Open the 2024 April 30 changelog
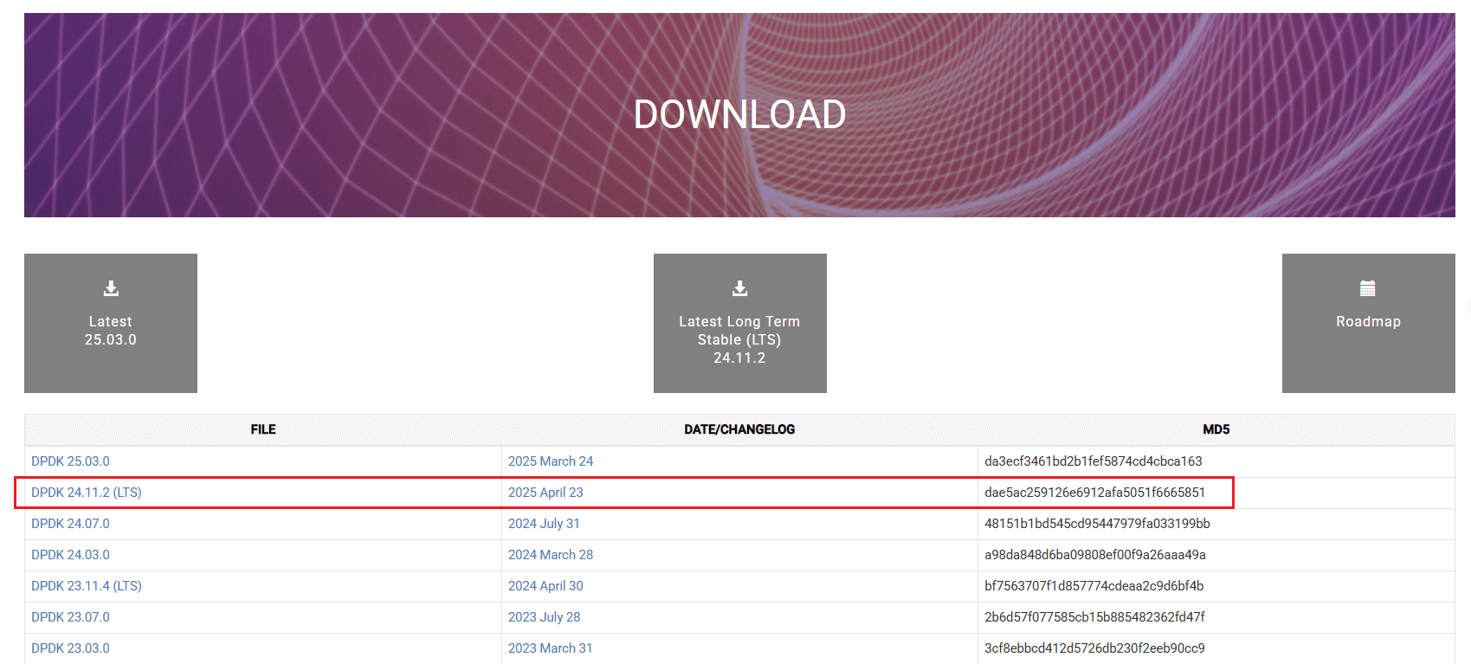The image size is (1471, 664). [x=545, y=586]
